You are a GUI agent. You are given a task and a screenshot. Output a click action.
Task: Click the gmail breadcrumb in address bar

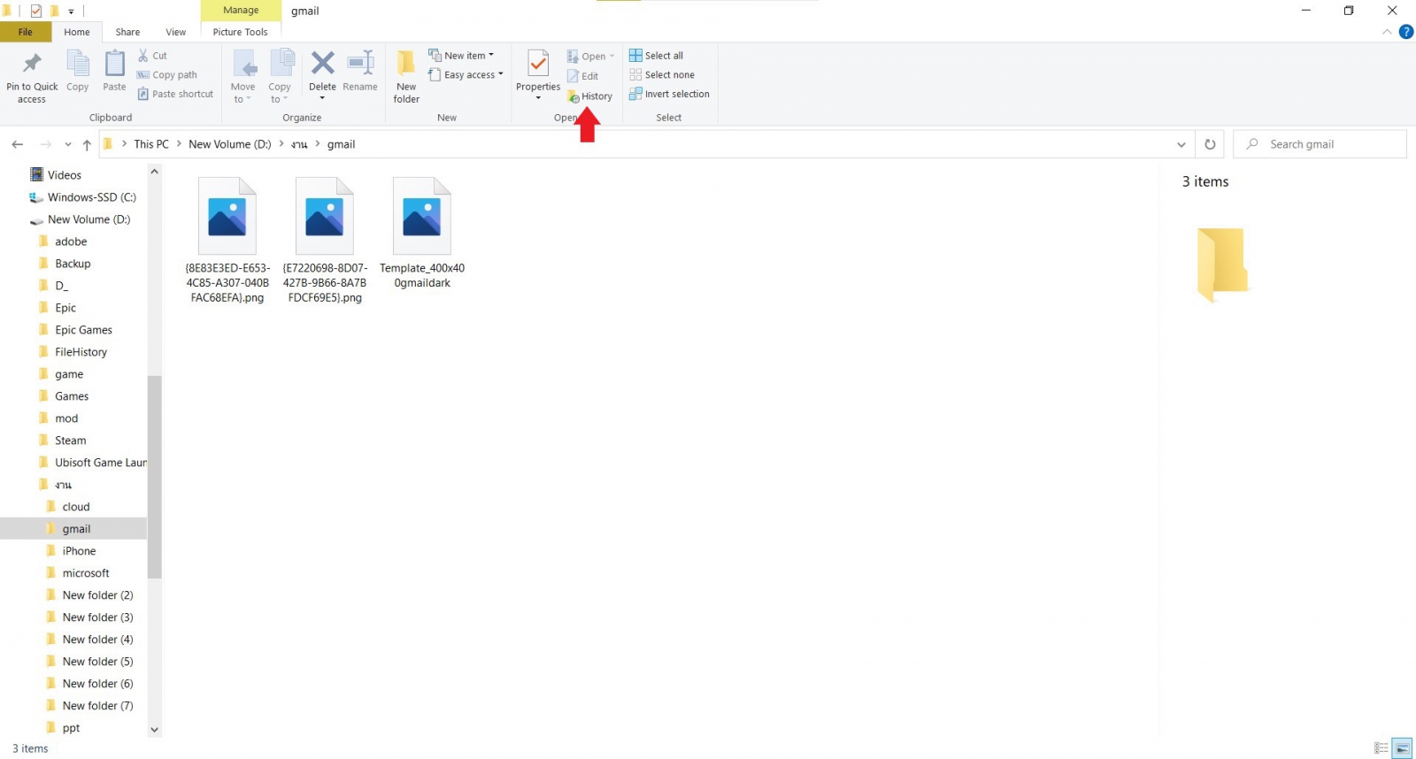341,144
